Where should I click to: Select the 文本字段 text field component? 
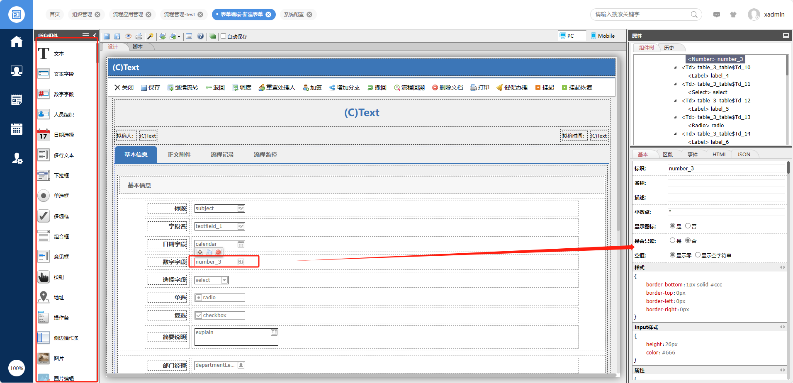pyautogui.click(x=44, y=74)
